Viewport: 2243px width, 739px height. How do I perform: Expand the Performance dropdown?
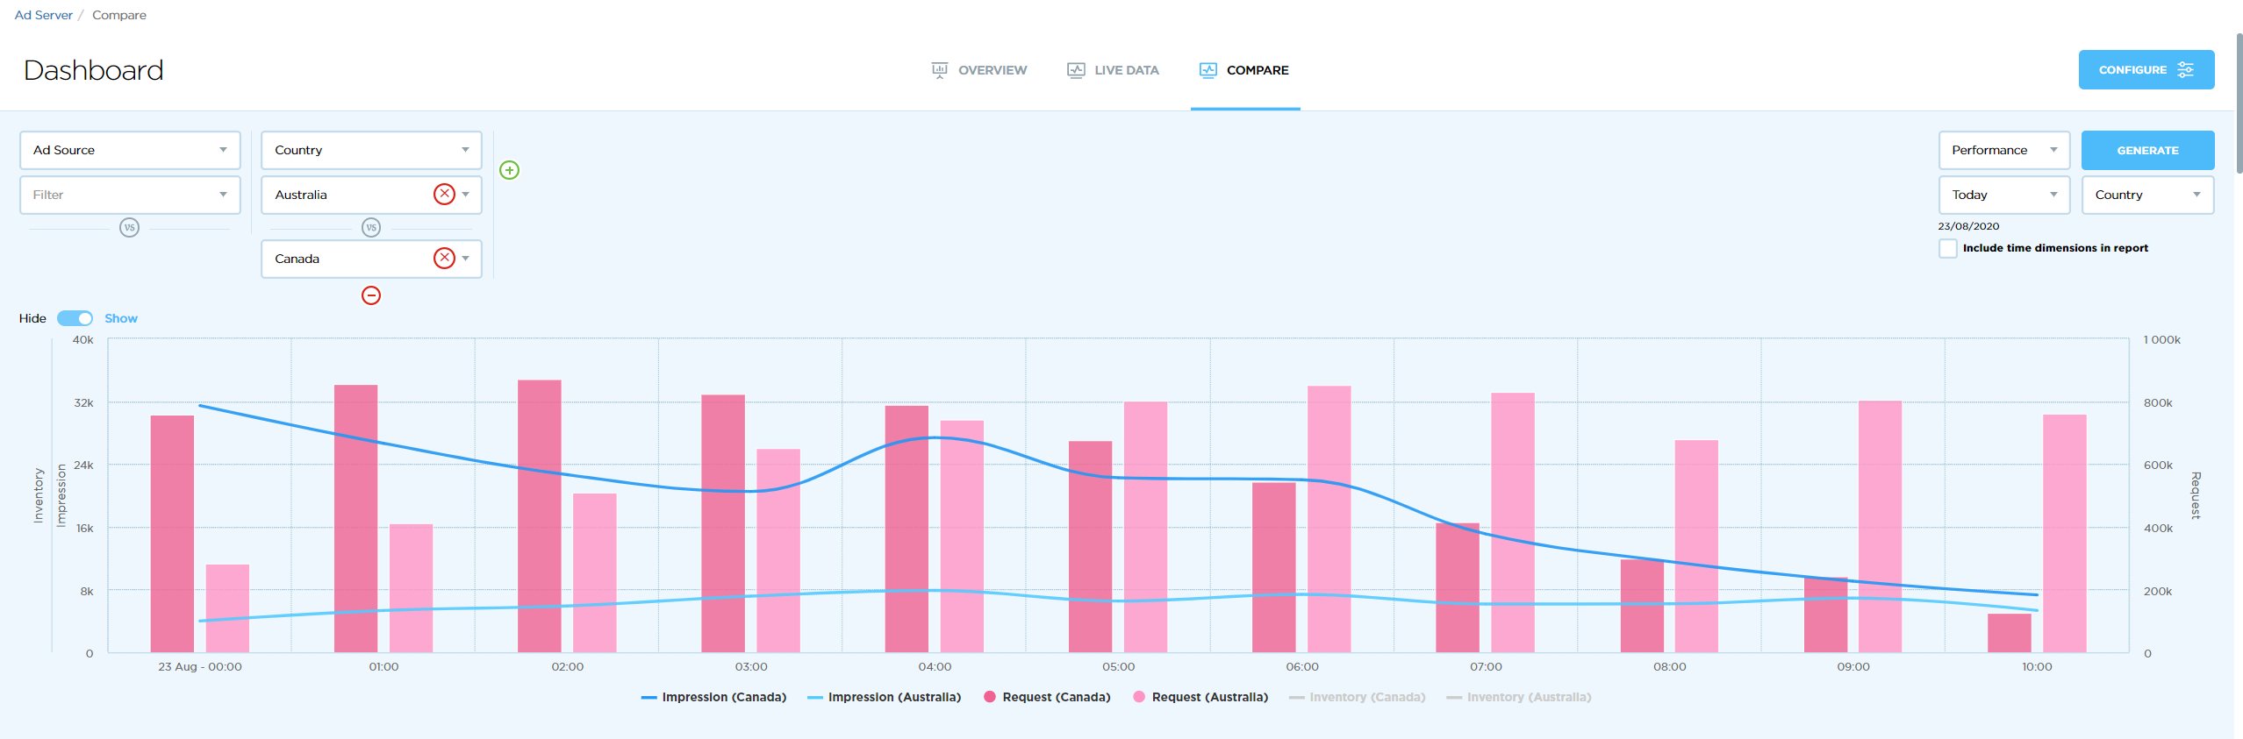point(2003,150)
